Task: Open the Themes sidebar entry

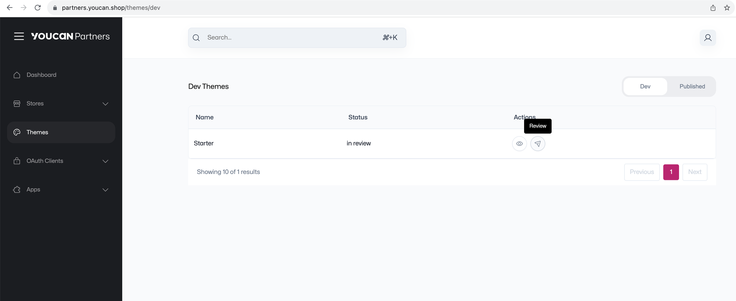Action: (x=37, y=132)
